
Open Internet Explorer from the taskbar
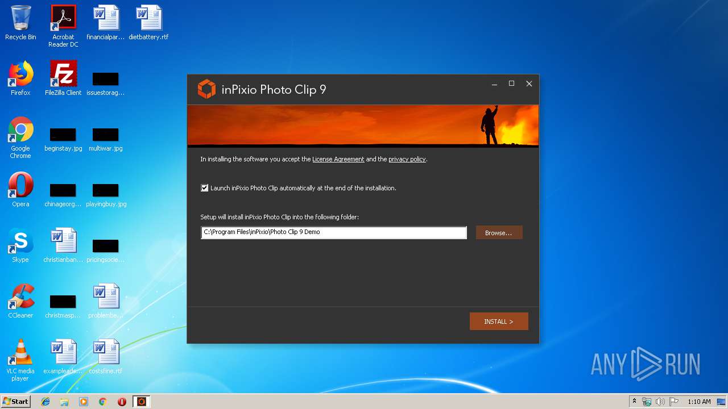pyautogui.click(x=45, y=402)
